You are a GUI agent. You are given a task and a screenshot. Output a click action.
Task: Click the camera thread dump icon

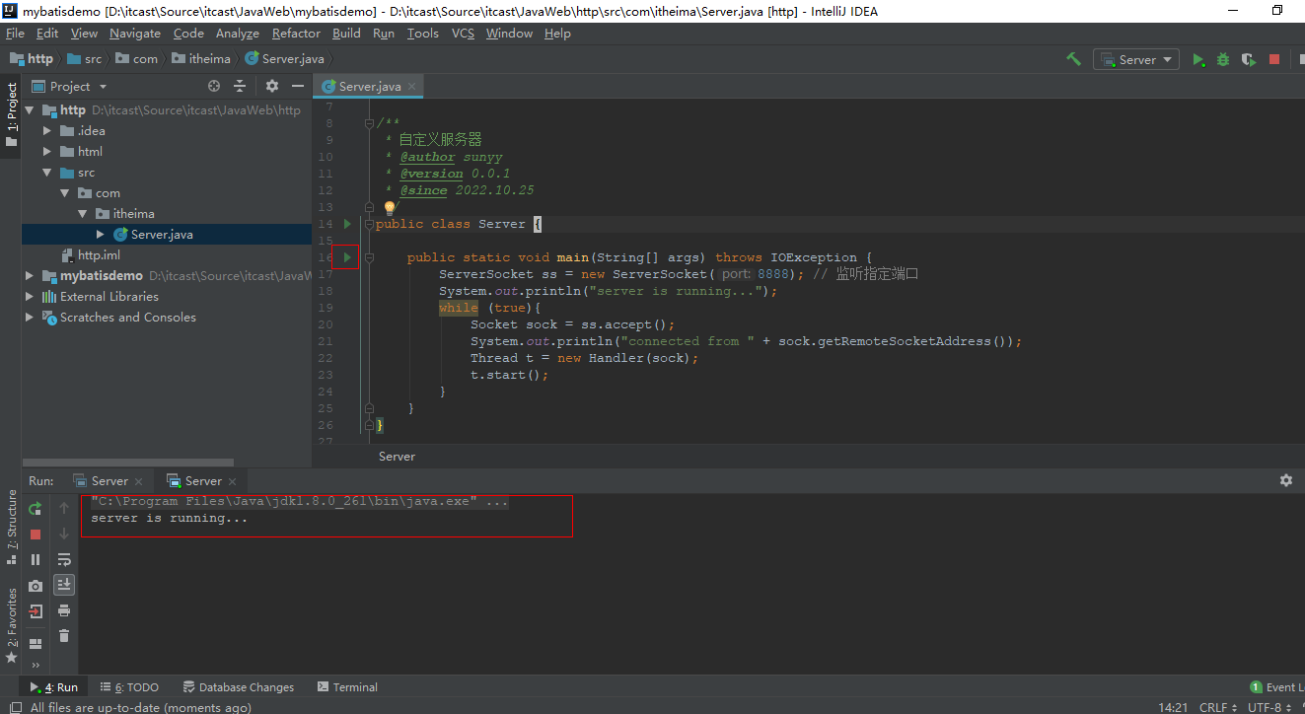(36, 585)
